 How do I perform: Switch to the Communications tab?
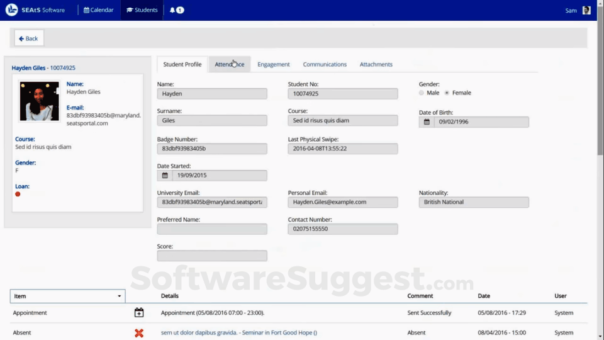(325, 64)
